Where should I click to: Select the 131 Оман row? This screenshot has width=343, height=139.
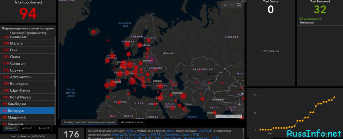tap(27, 57)
